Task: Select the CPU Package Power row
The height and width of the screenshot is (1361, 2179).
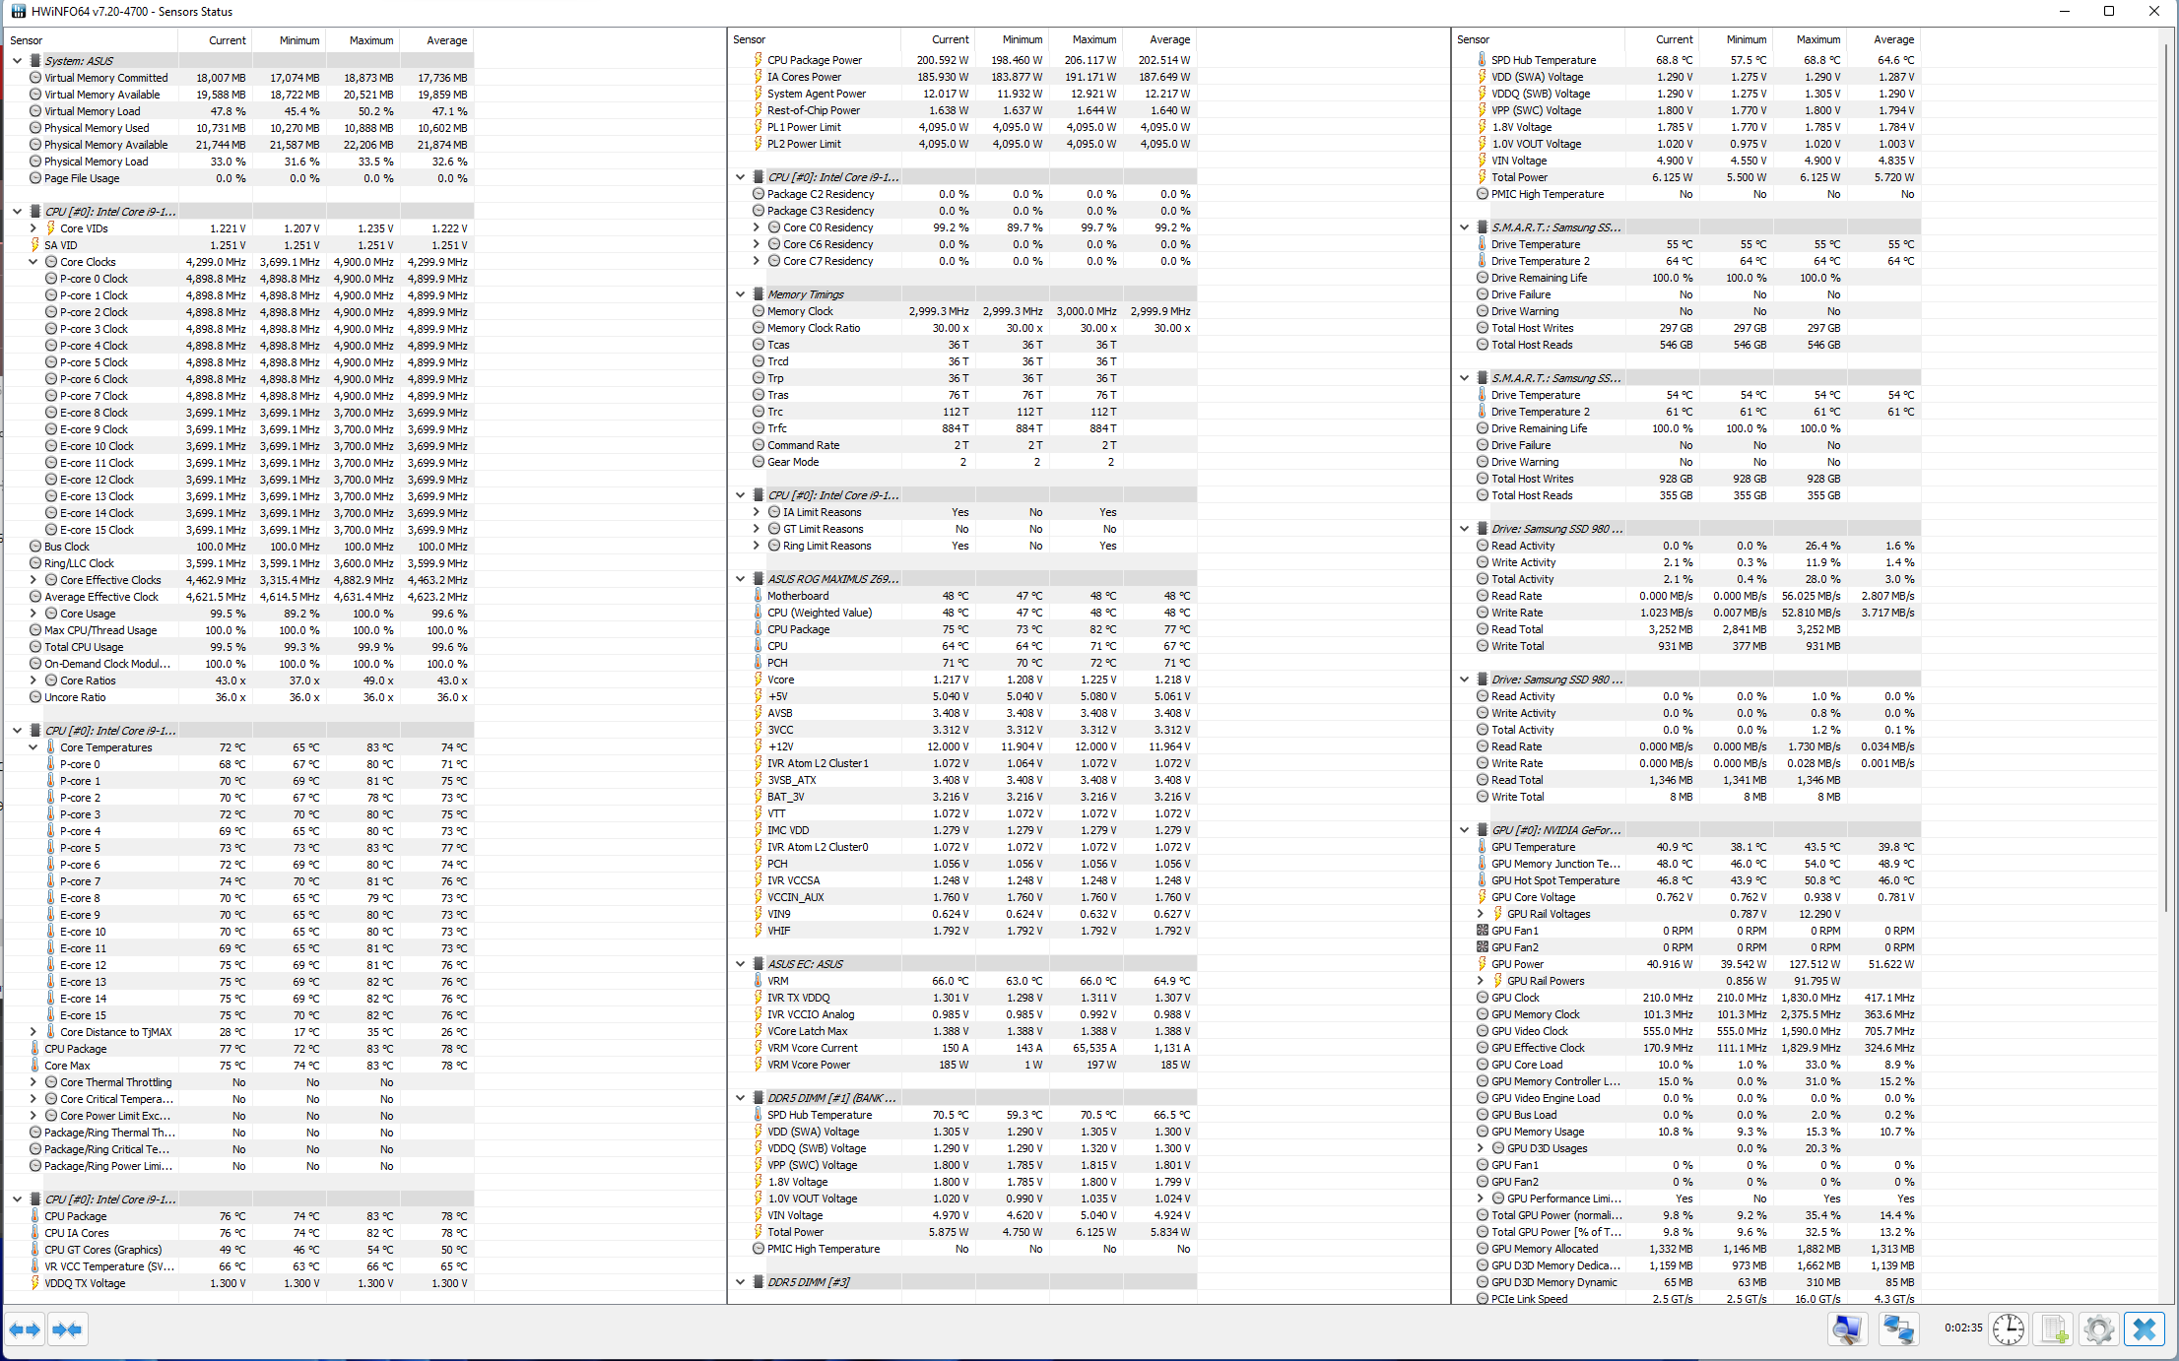Action: [814, 60]
